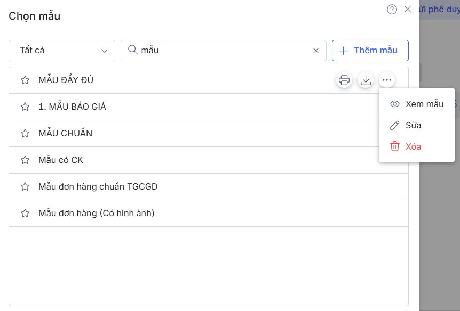Select Xem mẫu from the context menu

[x=417, y=104]
